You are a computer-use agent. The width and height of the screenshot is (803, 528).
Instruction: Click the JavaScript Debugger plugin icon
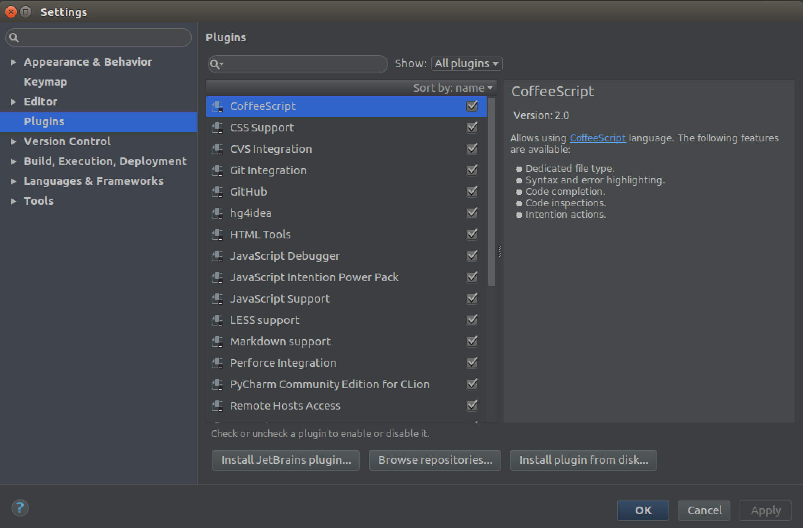point(217,256)
